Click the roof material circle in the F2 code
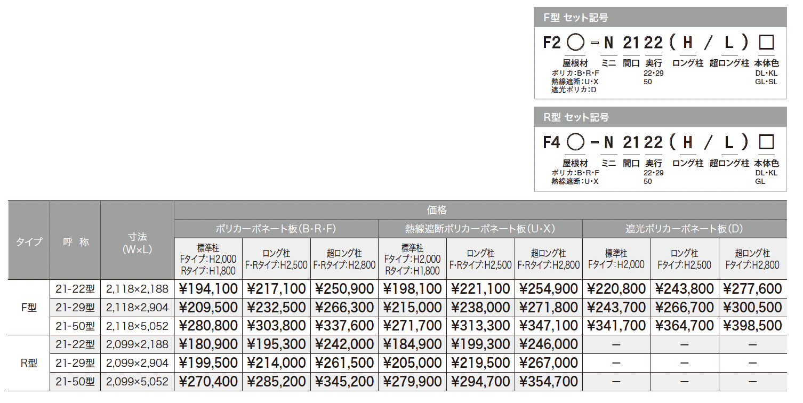The height and width of the screenshot is (403, 803). (x=575, y=43)
